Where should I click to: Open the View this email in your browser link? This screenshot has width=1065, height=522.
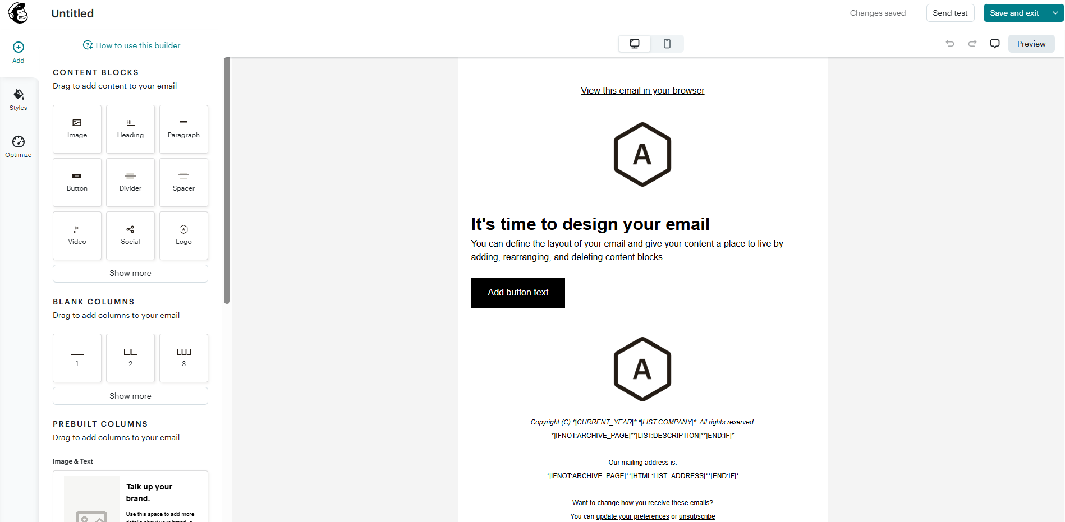[x=642, y=90]
